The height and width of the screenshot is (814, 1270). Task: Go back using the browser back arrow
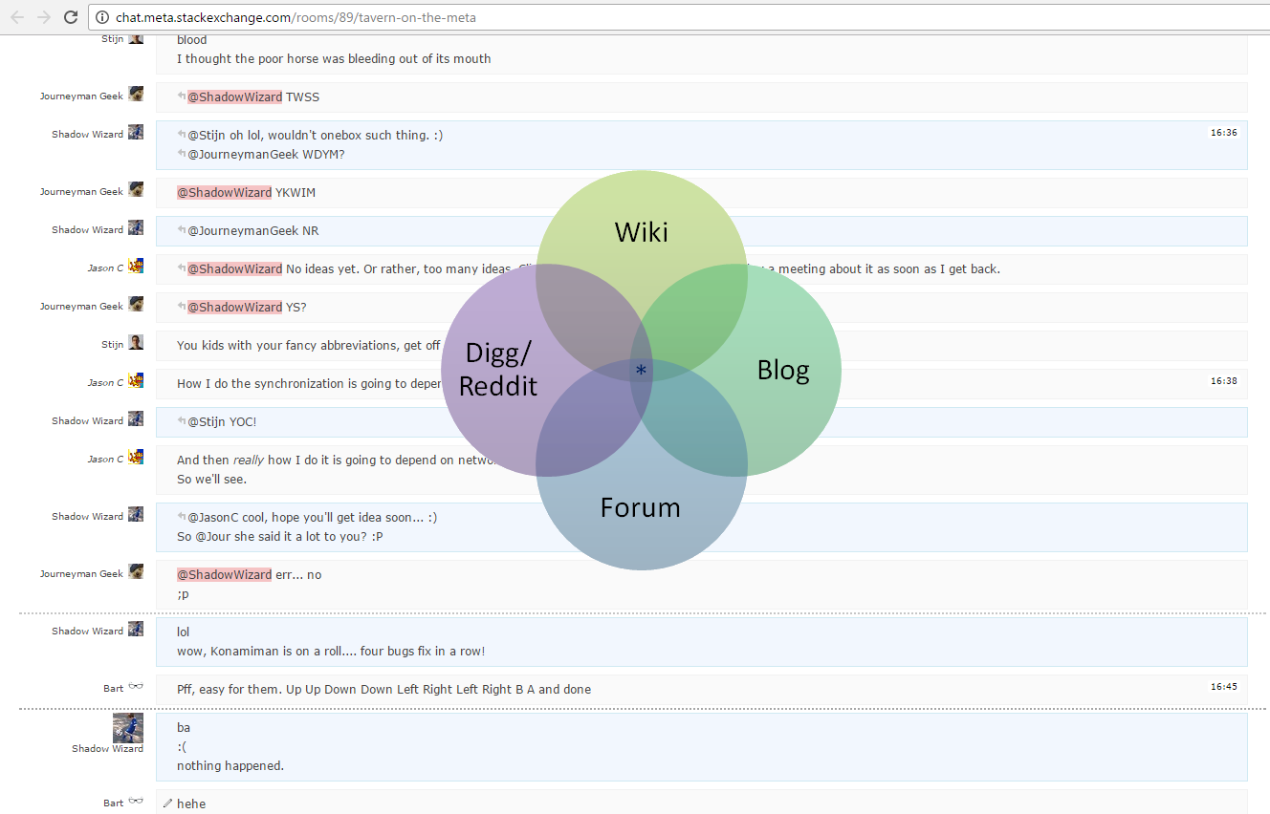click(17, 17)
